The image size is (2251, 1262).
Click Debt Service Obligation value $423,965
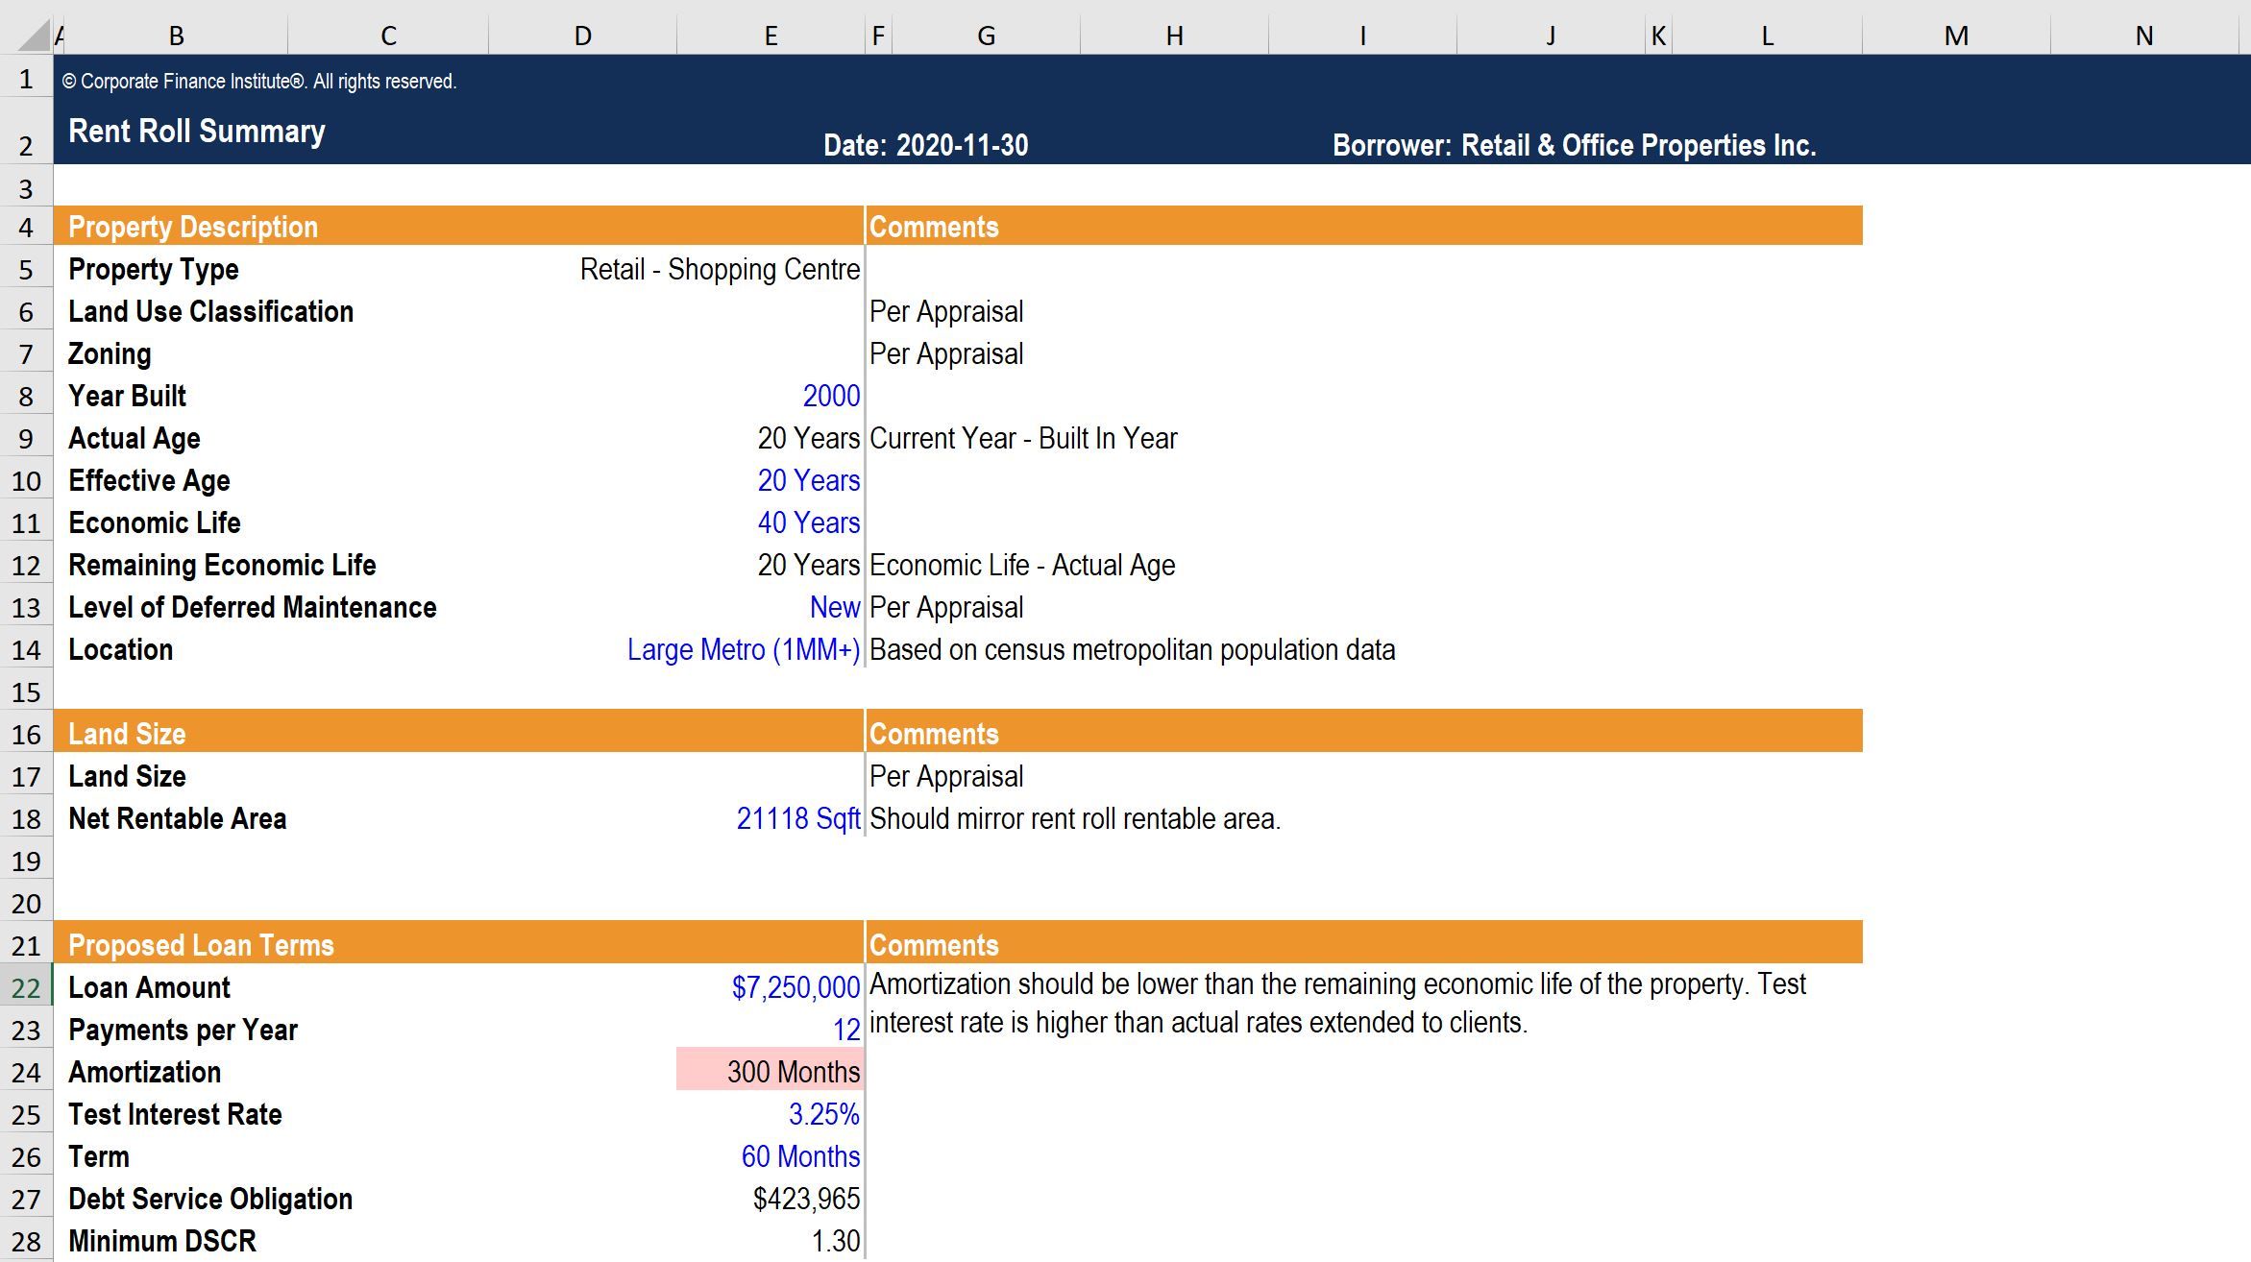tap(805, 1199)
